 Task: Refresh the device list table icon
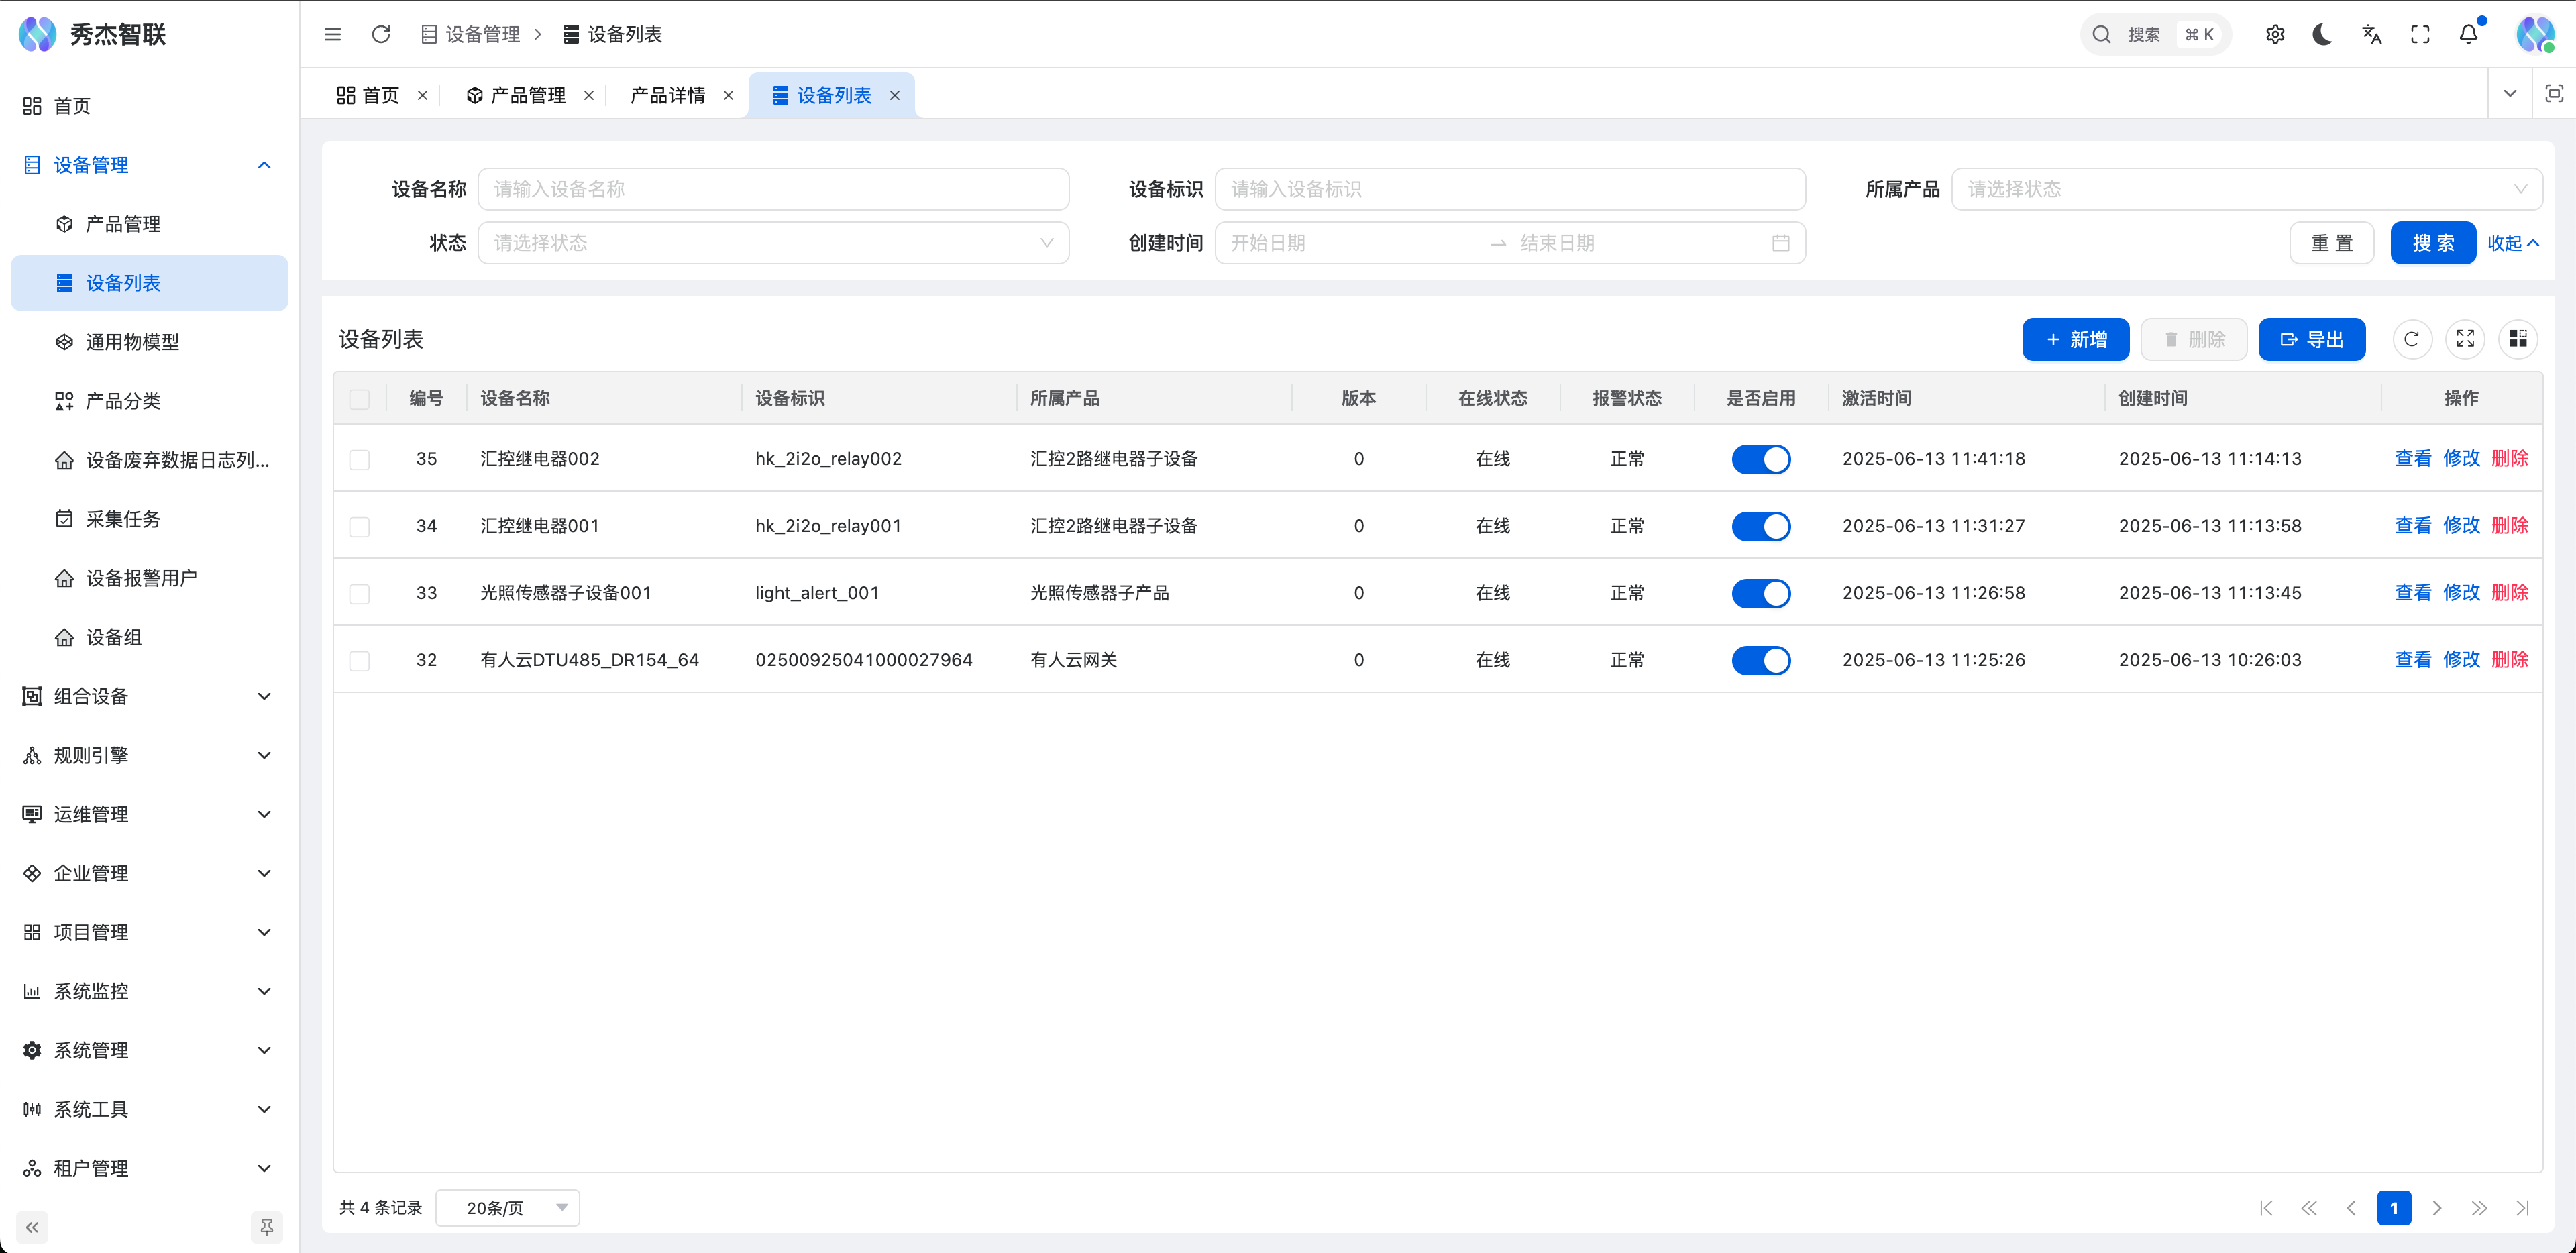2412,339
